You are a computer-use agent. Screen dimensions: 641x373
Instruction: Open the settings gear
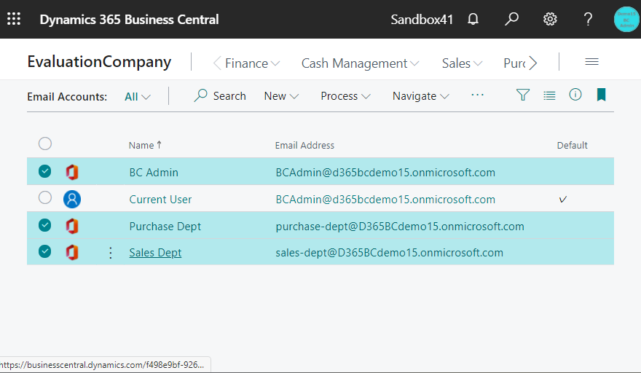(x=550, y=19)
